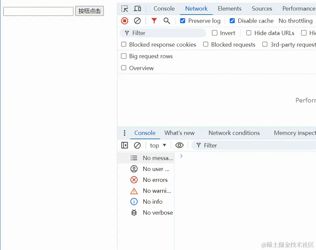Switch to the top Console tab
Screen dimensions: 316x250
point(164,9)
